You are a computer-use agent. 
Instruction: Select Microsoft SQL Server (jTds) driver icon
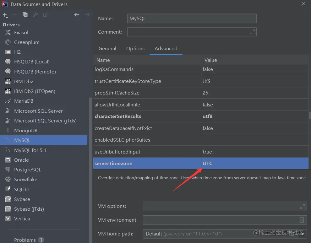(x=8, y=121)
